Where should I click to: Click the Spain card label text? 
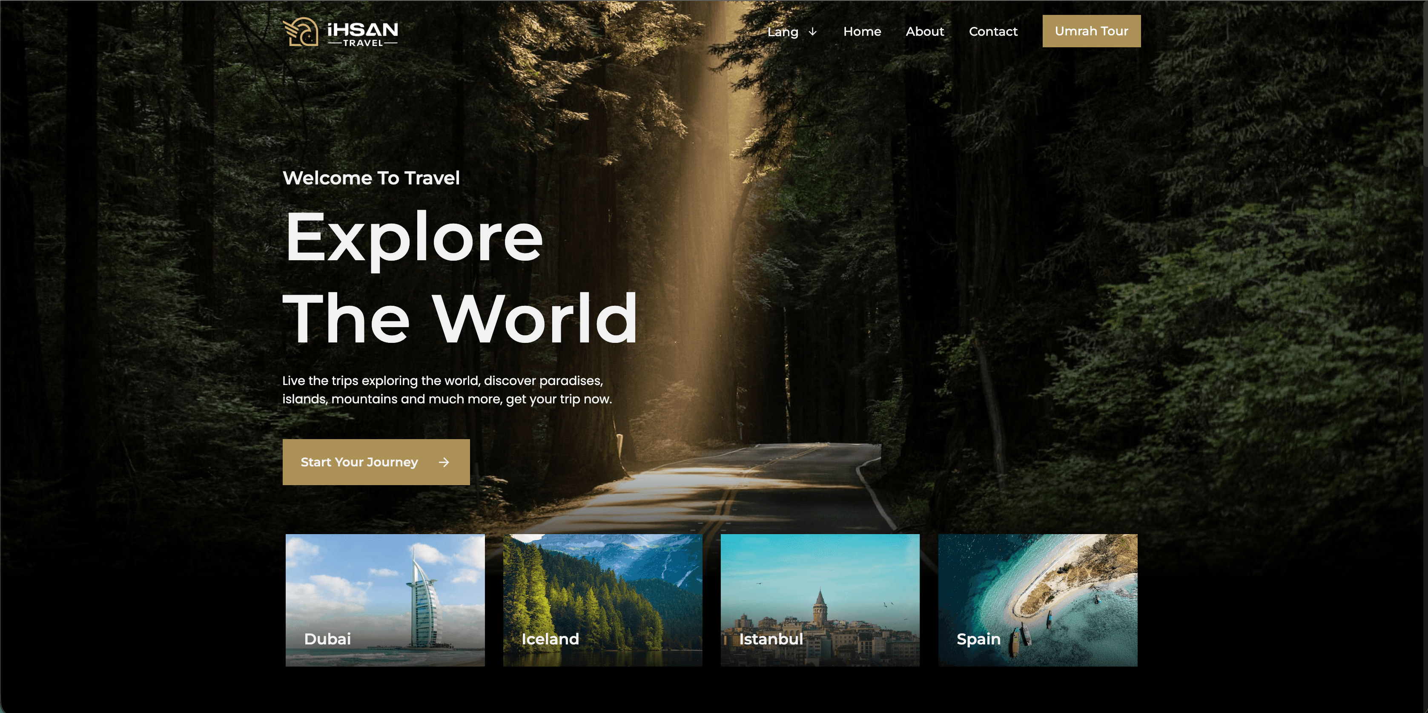click(x=978, y=639)
